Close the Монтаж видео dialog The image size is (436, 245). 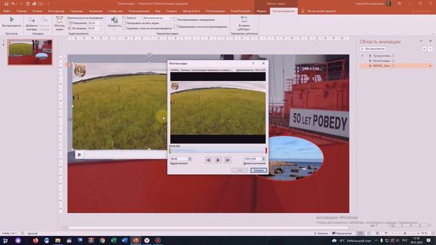(x=264, y=63)
